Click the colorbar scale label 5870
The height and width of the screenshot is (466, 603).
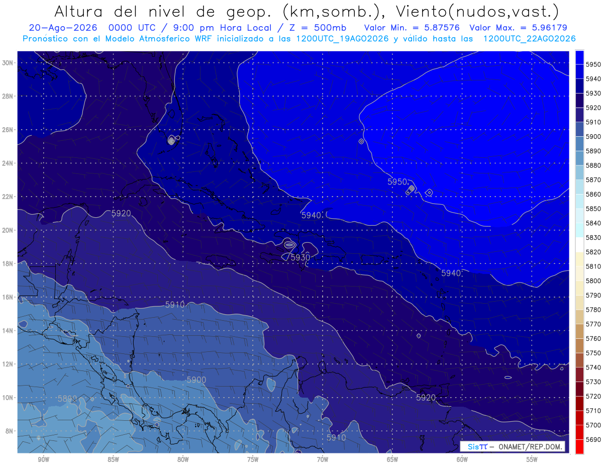593,179
